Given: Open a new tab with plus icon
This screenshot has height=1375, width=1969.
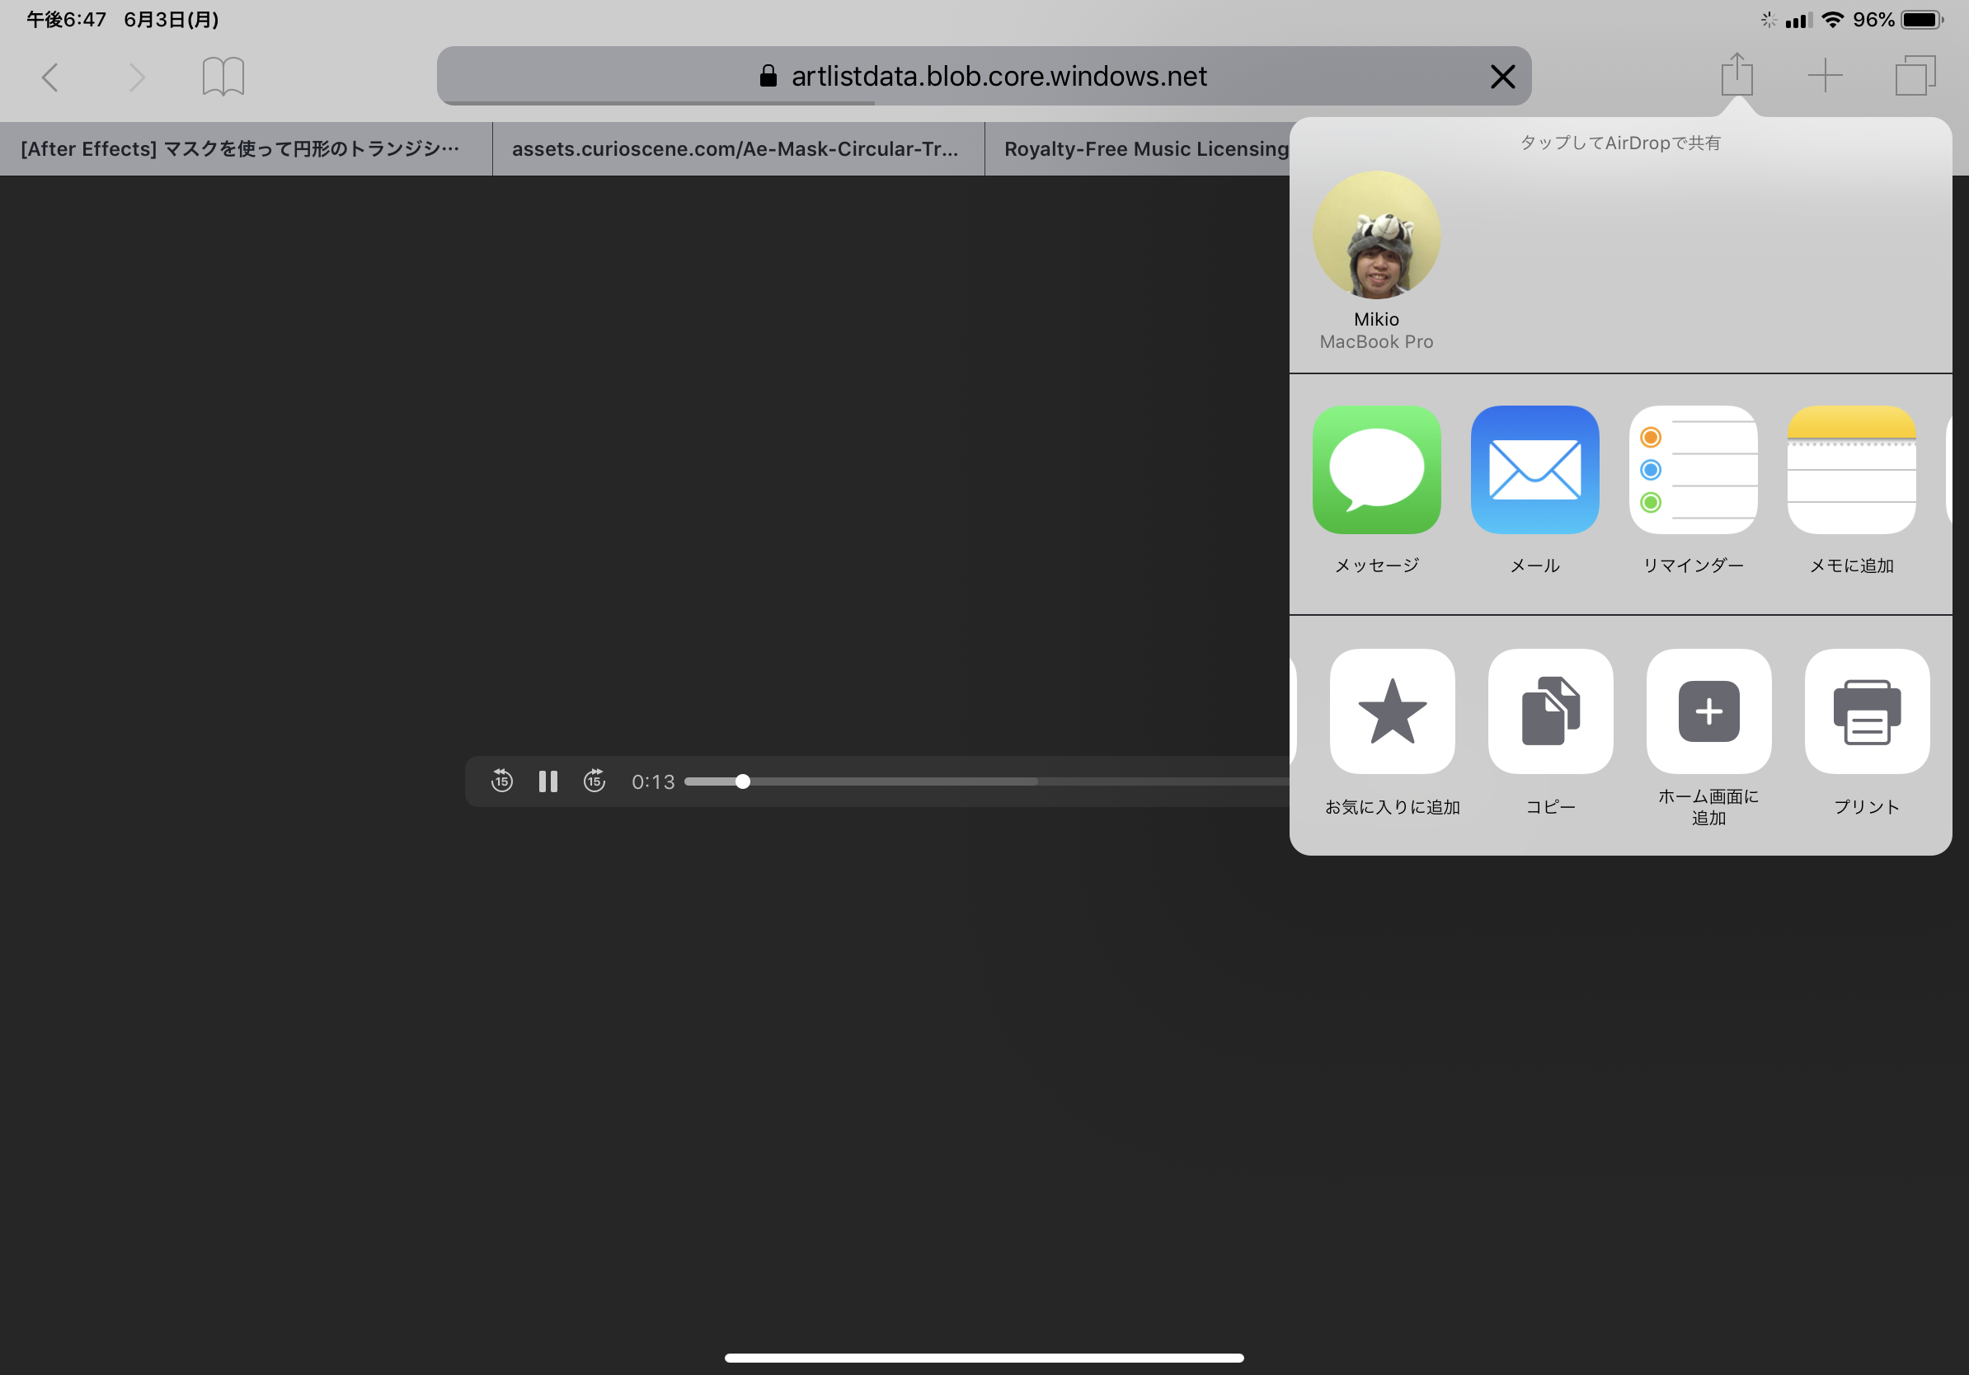Looking at the screenshot, I should click(1824, 76).
